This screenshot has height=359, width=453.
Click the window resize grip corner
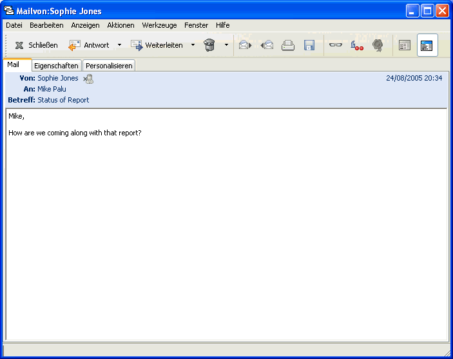point(447,353)
